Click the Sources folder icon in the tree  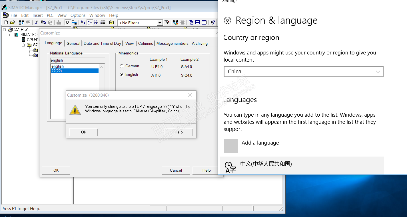(x=35, y=50)
